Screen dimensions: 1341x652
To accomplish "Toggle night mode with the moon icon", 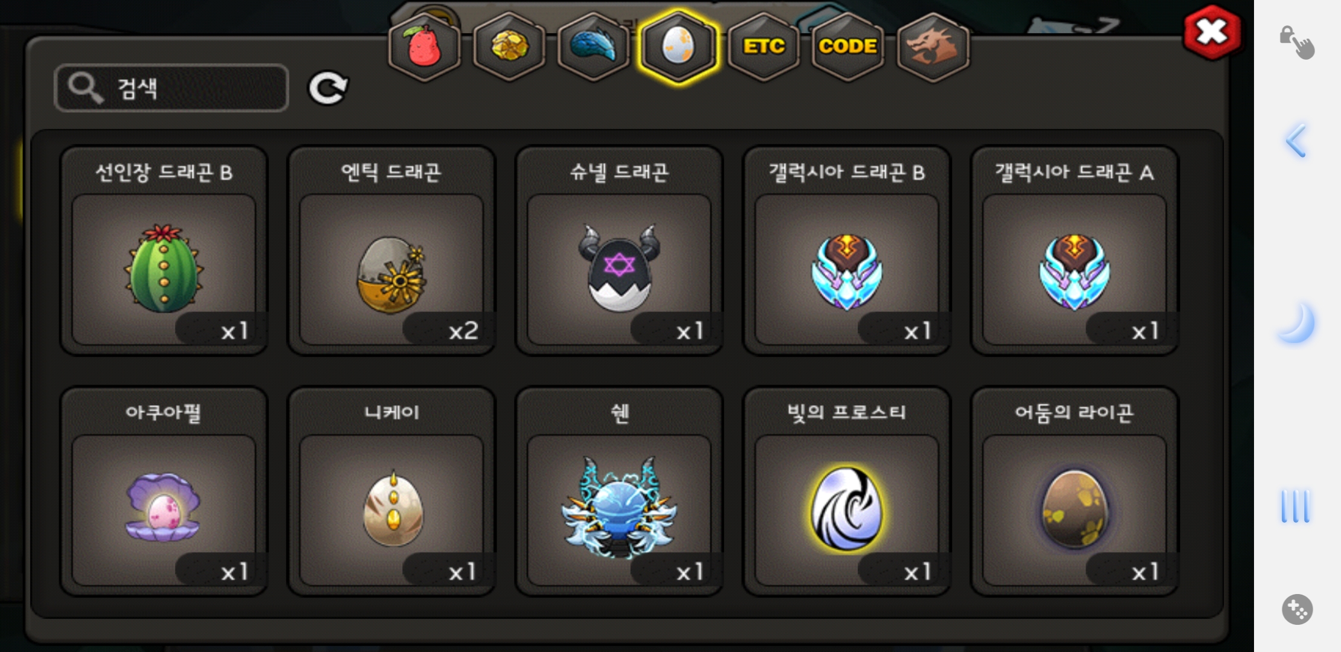I will click(x=1297, y=323).
